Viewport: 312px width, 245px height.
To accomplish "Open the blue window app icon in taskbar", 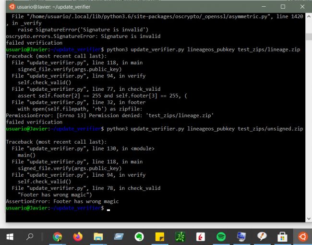I will 119,237.
